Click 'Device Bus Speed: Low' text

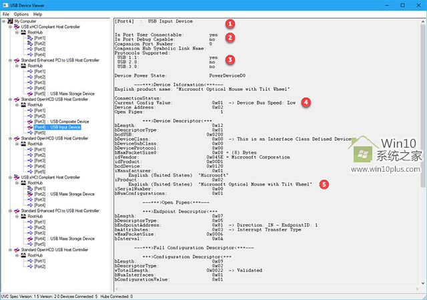(266, 103)
